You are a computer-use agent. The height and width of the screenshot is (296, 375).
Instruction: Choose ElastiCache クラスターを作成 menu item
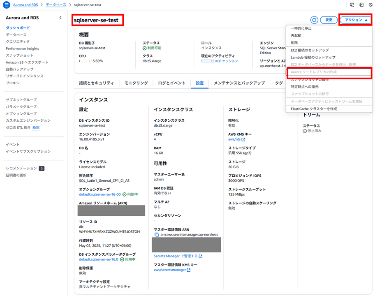click(x=329, y=109)
